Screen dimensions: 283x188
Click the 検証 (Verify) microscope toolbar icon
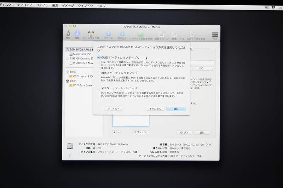click(x=68, y=34)
